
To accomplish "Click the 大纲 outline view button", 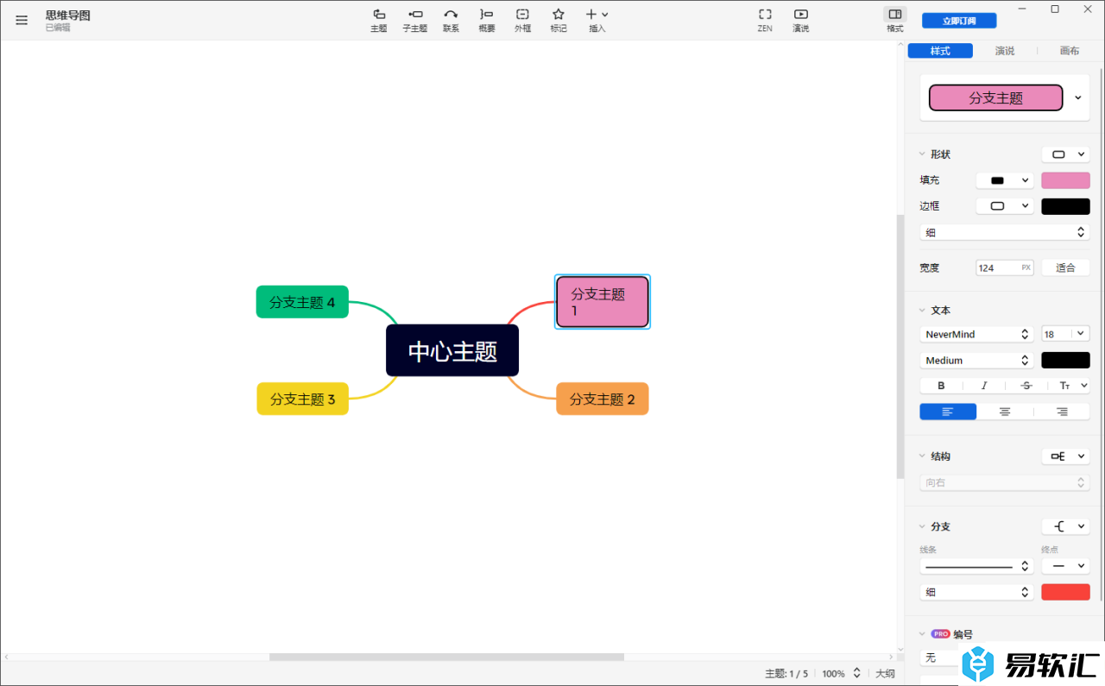I will click(885, 674).
